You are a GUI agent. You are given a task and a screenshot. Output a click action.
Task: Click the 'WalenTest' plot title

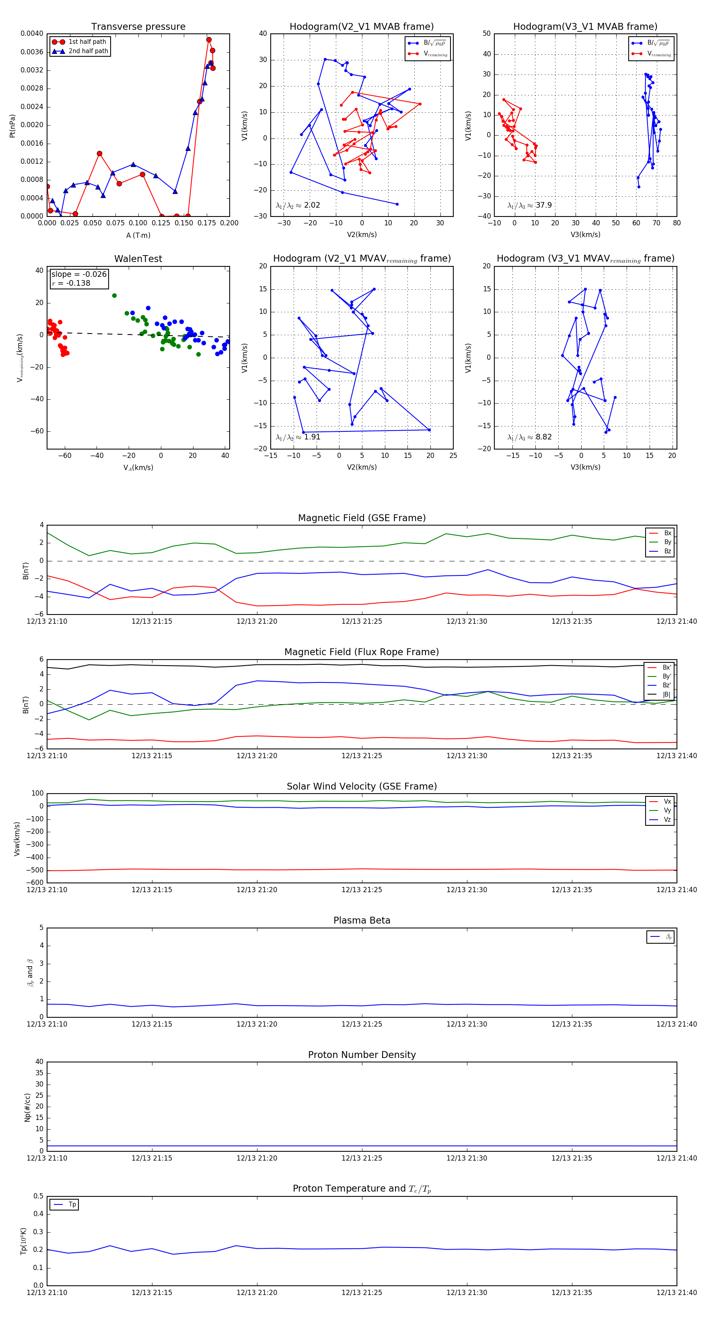pos(138,259)
